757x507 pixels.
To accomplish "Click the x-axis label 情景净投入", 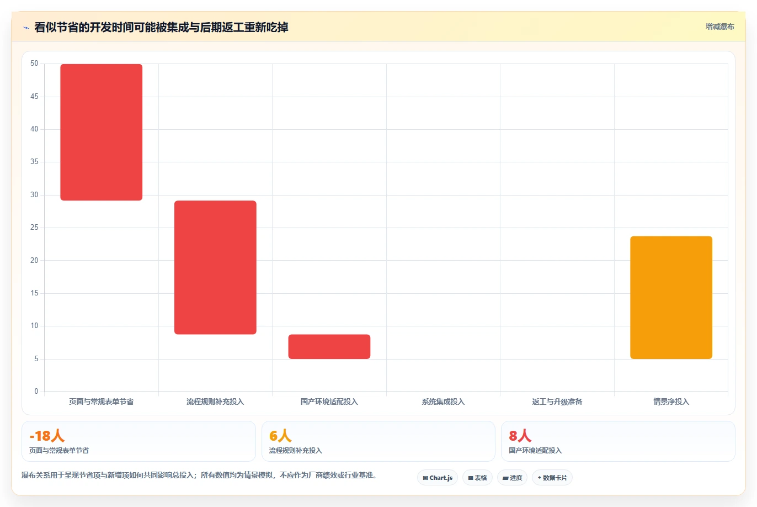I will click(x=671, y=402).
